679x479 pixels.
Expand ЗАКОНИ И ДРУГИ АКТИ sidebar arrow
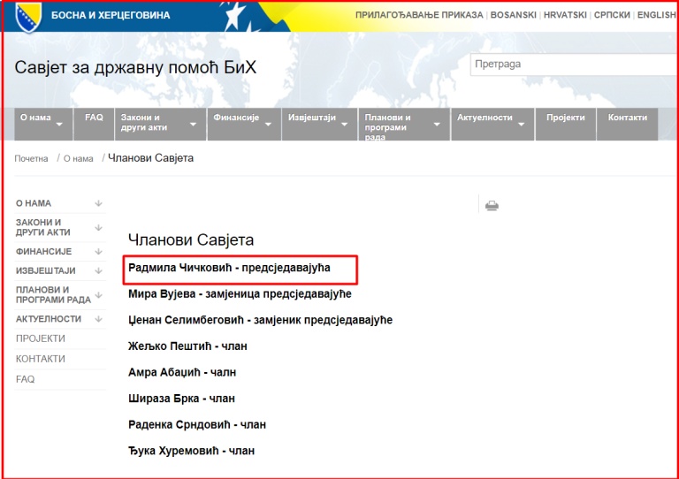click(x=98, y=227)
